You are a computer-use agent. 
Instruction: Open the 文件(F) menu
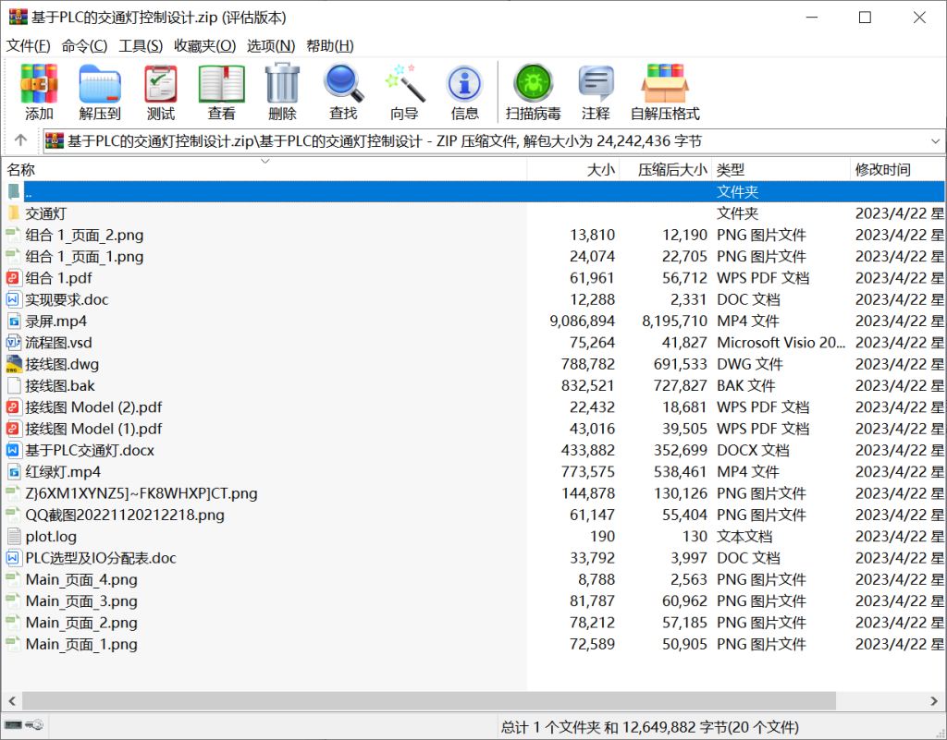click(x=29, y=45)
